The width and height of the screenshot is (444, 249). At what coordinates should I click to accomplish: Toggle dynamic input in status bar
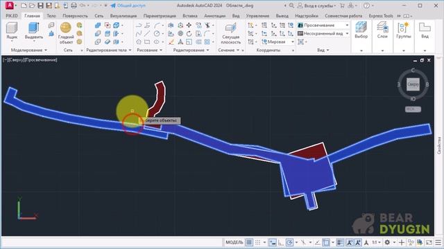273,242
